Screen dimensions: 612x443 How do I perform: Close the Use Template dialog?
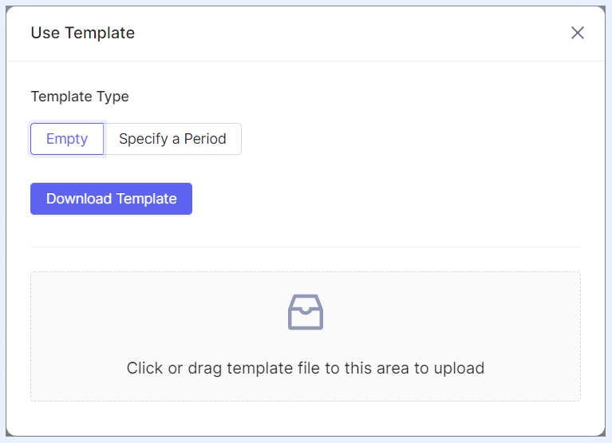coord(577,33)
